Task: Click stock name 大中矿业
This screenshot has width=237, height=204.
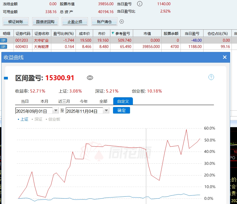Action: [x=41, y=40]
